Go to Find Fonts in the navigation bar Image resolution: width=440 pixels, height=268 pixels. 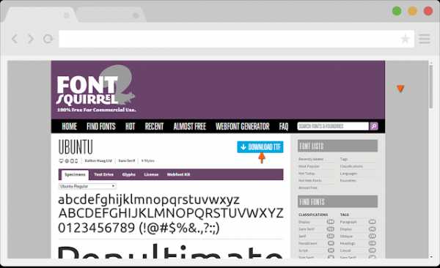101,127
